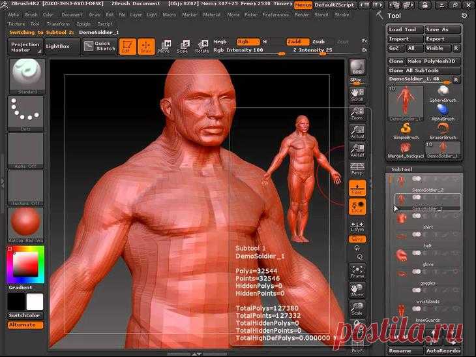
Task: Click the AAHalf zoom icon
Action: coord(357,151)
